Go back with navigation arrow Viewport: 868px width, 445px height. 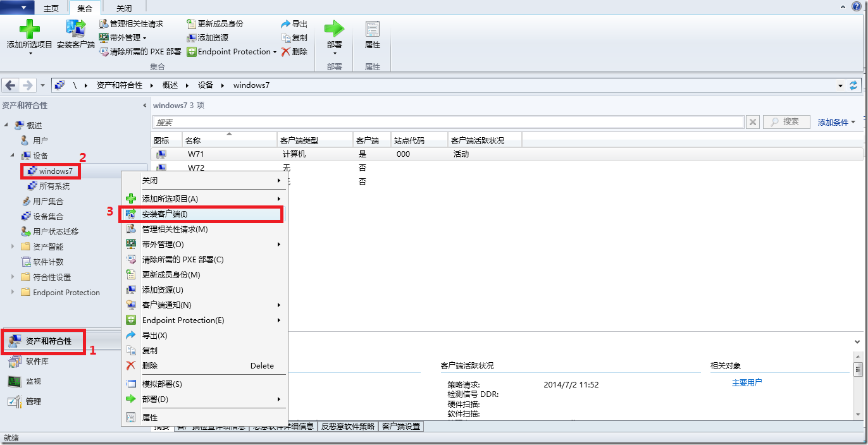point(11,85)
